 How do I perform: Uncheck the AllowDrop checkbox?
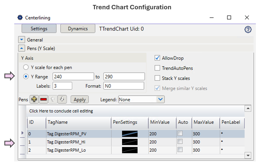coord(157,58)
